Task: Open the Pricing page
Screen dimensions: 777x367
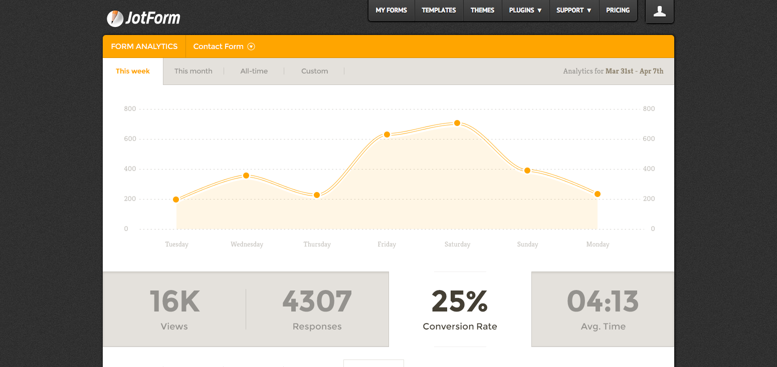Action: 618,10
